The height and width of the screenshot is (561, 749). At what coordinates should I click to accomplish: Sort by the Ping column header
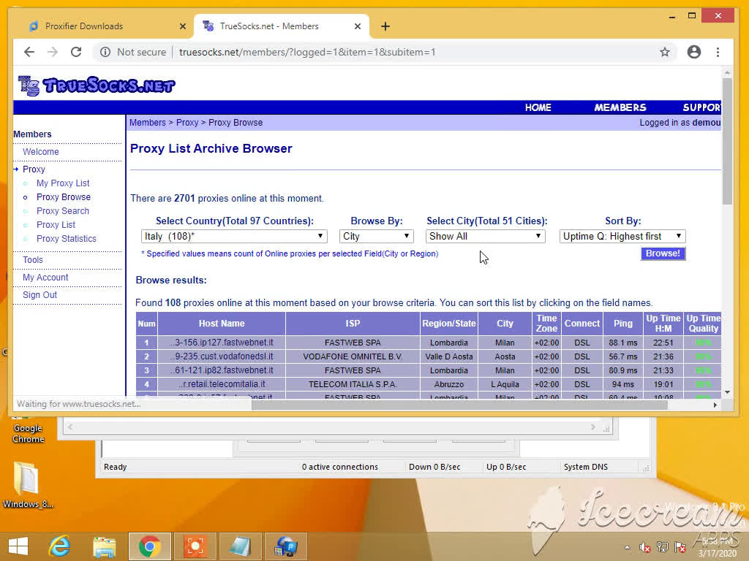click(623, 324)
